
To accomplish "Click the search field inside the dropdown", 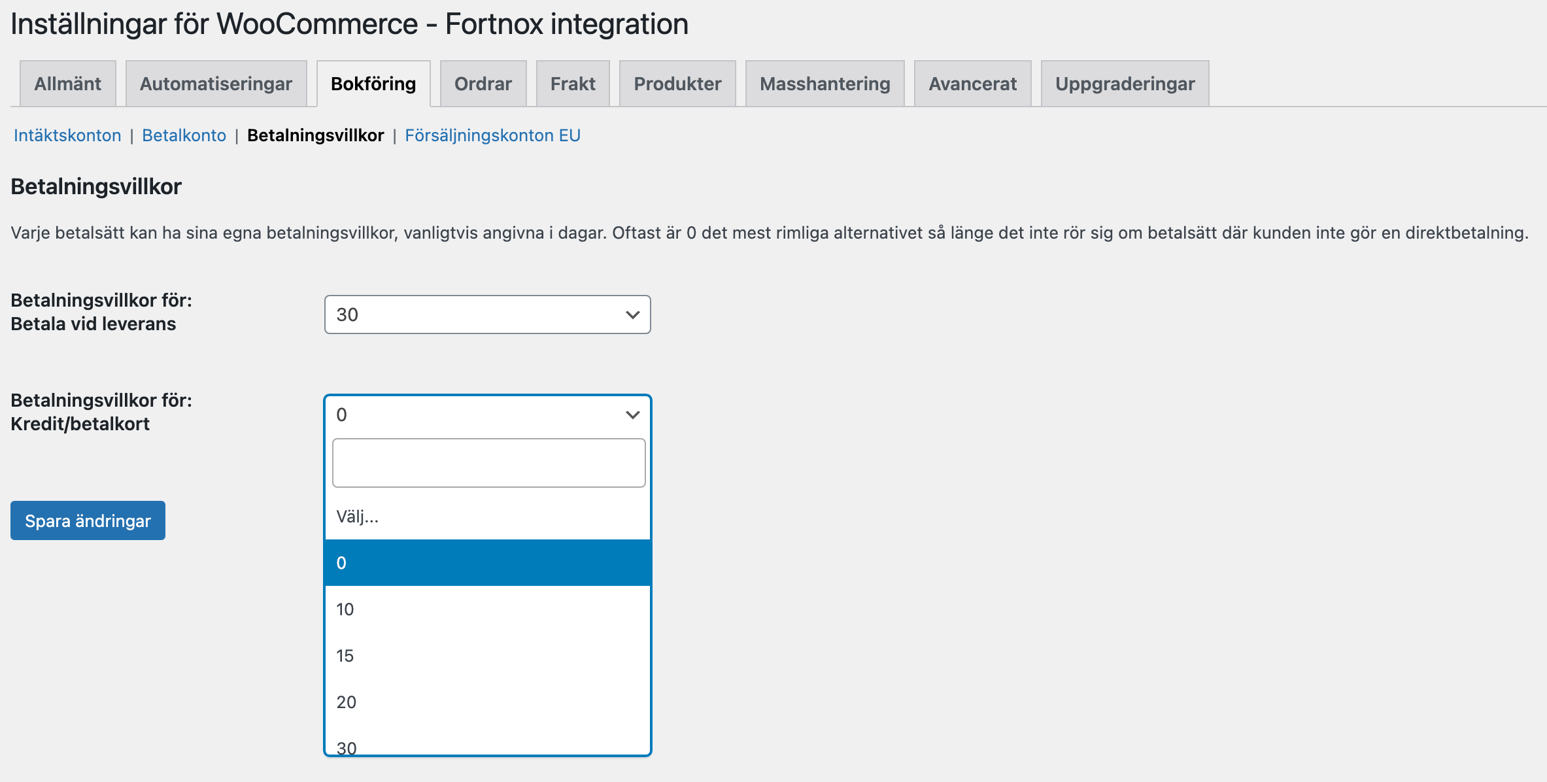I will (x=487, y=462).
